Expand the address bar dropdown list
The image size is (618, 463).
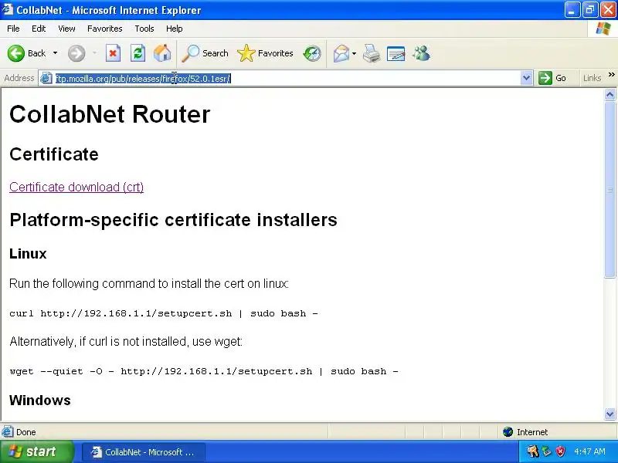526,79
